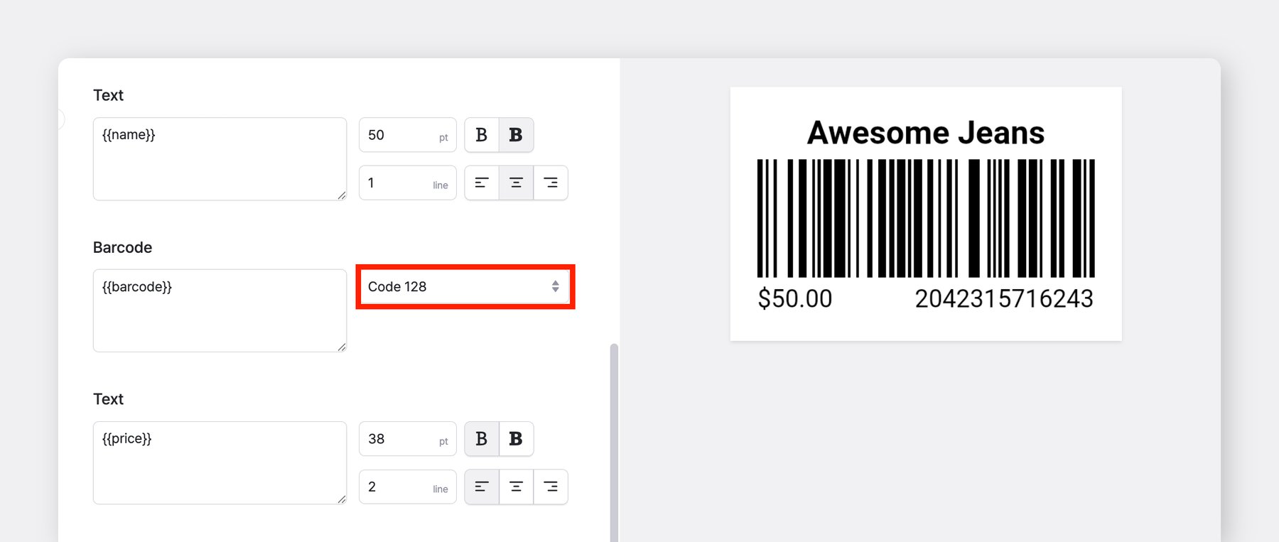This screenshot has width=1279, height=542.
Task: Click the 2 line count field
Action: click(x=398, y=487)
